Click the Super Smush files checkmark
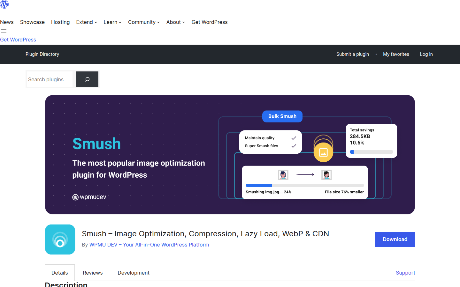 click(x=294, y=146)
